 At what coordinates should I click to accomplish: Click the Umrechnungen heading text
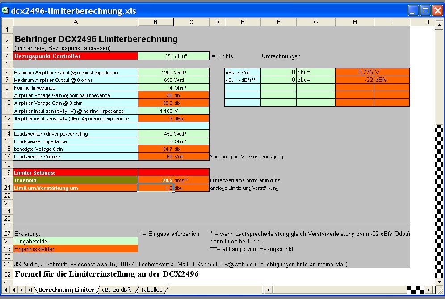(x=281, y=56)
